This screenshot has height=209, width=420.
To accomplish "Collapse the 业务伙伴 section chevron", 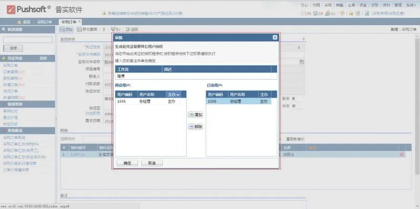I will click(x=303, y=39).
